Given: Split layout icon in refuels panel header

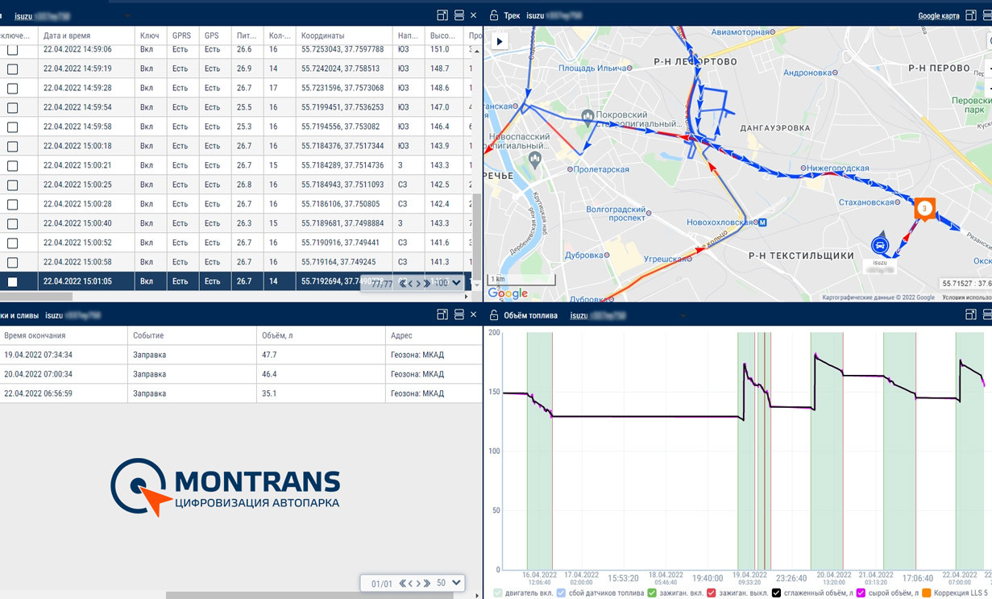Looking at the screenshot, I should 459,315.
